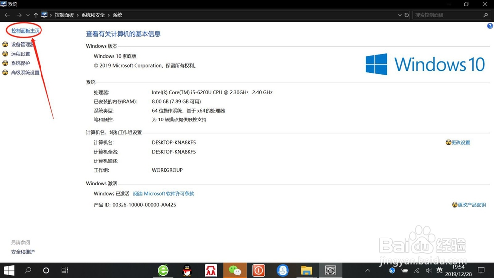Click the blue cube tray icon
This screenshot has height=278, width=494.
(x=392, y=270)
